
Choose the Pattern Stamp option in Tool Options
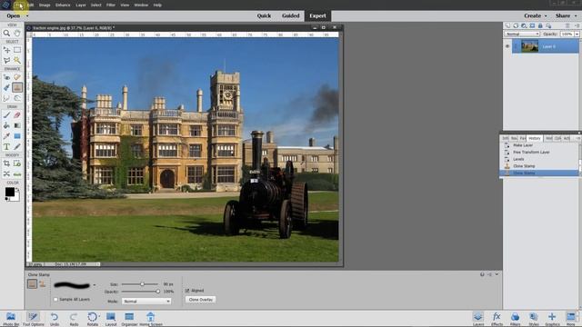(x=43, y=284)
